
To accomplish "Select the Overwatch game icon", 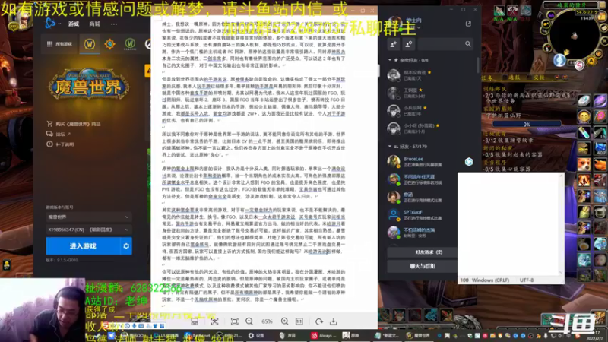I will point(147,44).
